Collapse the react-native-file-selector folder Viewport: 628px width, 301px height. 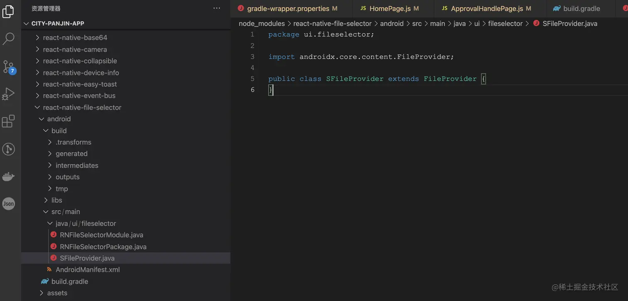pos(82,107)
